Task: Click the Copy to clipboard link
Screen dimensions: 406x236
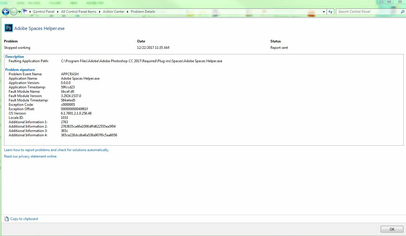Action: tap(24, 219)
